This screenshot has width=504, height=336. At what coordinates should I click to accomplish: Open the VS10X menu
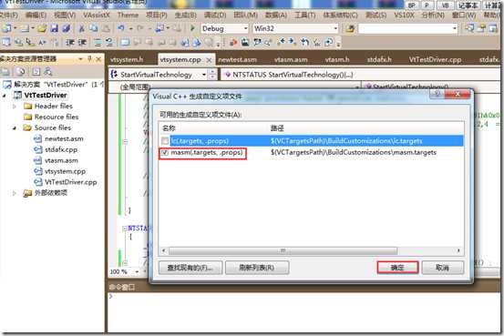pyautogui.click(x=404, y=15)
